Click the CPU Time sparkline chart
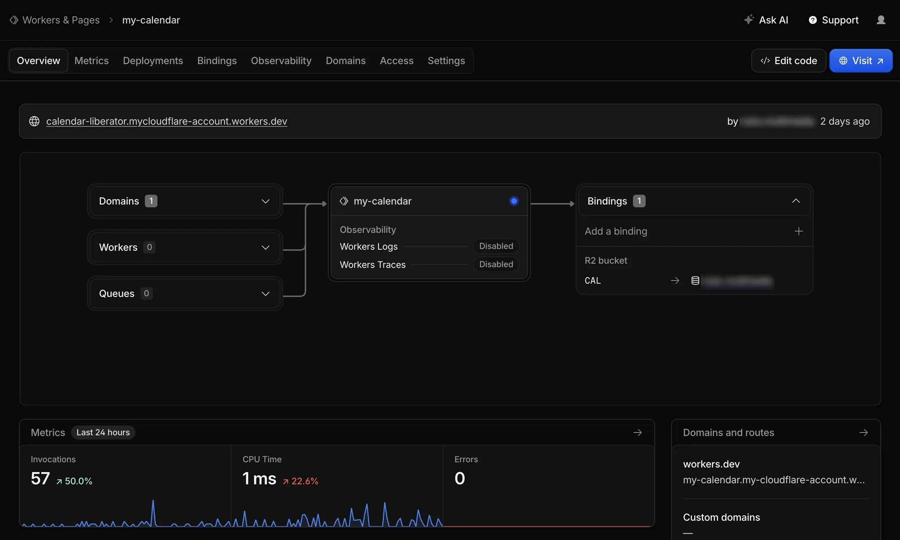Viewport: 900px width, 540px height. pos(337,514)
